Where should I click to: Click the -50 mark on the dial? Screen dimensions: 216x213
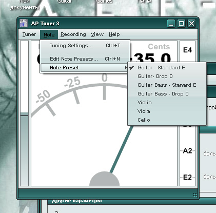(x=43, y=96)
